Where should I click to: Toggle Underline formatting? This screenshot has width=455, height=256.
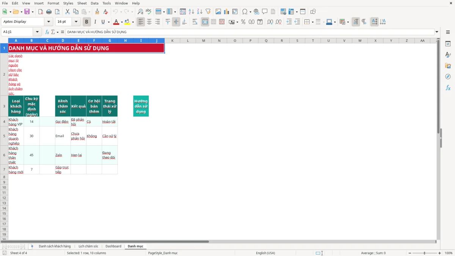(x=103, y=22)
